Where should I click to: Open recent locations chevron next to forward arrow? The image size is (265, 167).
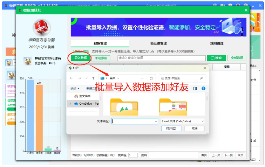click(87, 78)
